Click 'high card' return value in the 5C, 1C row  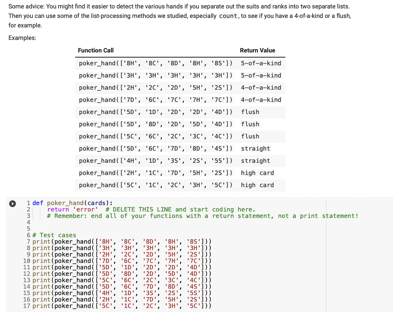pyautogui.click(x=257, y=185)
